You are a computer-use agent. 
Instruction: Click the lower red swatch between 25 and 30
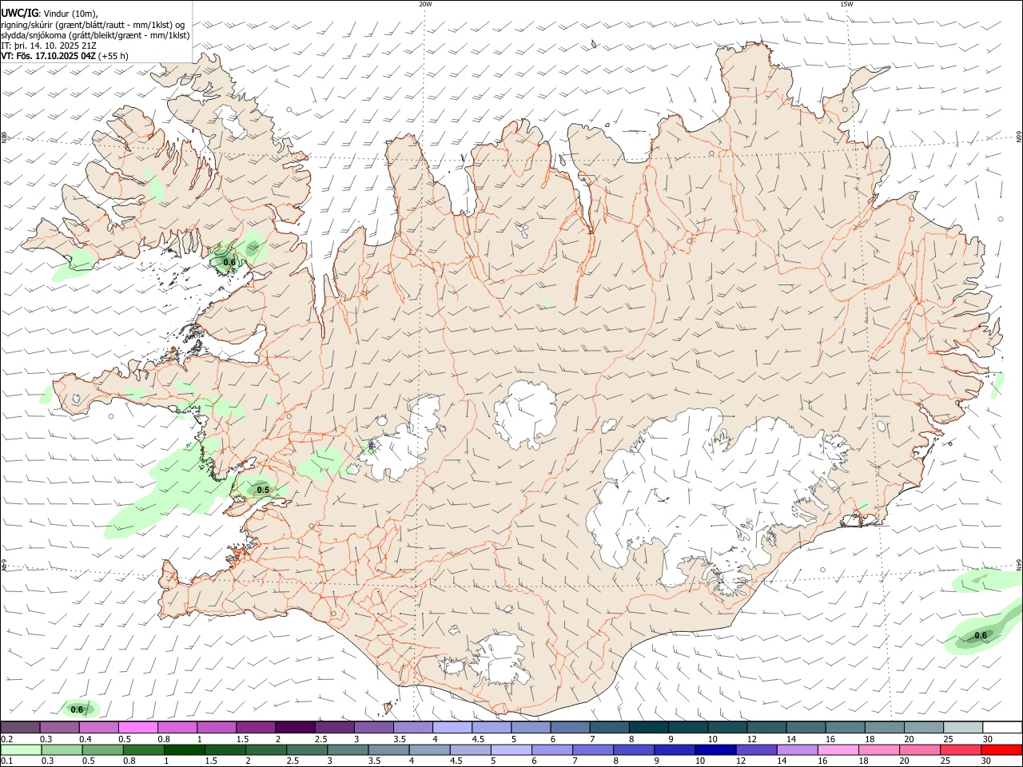(x=959, y=750)
